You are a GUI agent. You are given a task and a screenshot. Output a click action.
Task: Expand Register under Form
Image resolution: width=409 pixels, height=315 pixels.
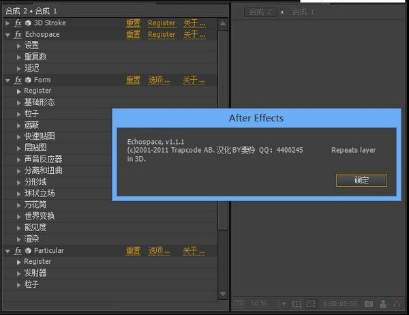(x=19, y=91)
